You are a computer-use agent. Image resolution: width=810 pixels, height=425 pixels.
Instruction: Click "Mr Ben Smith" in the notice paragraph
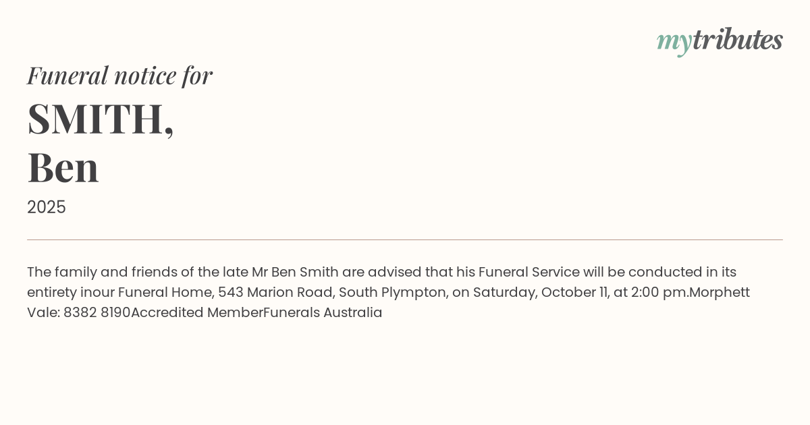pyautogui.click(x=294, y=272)
